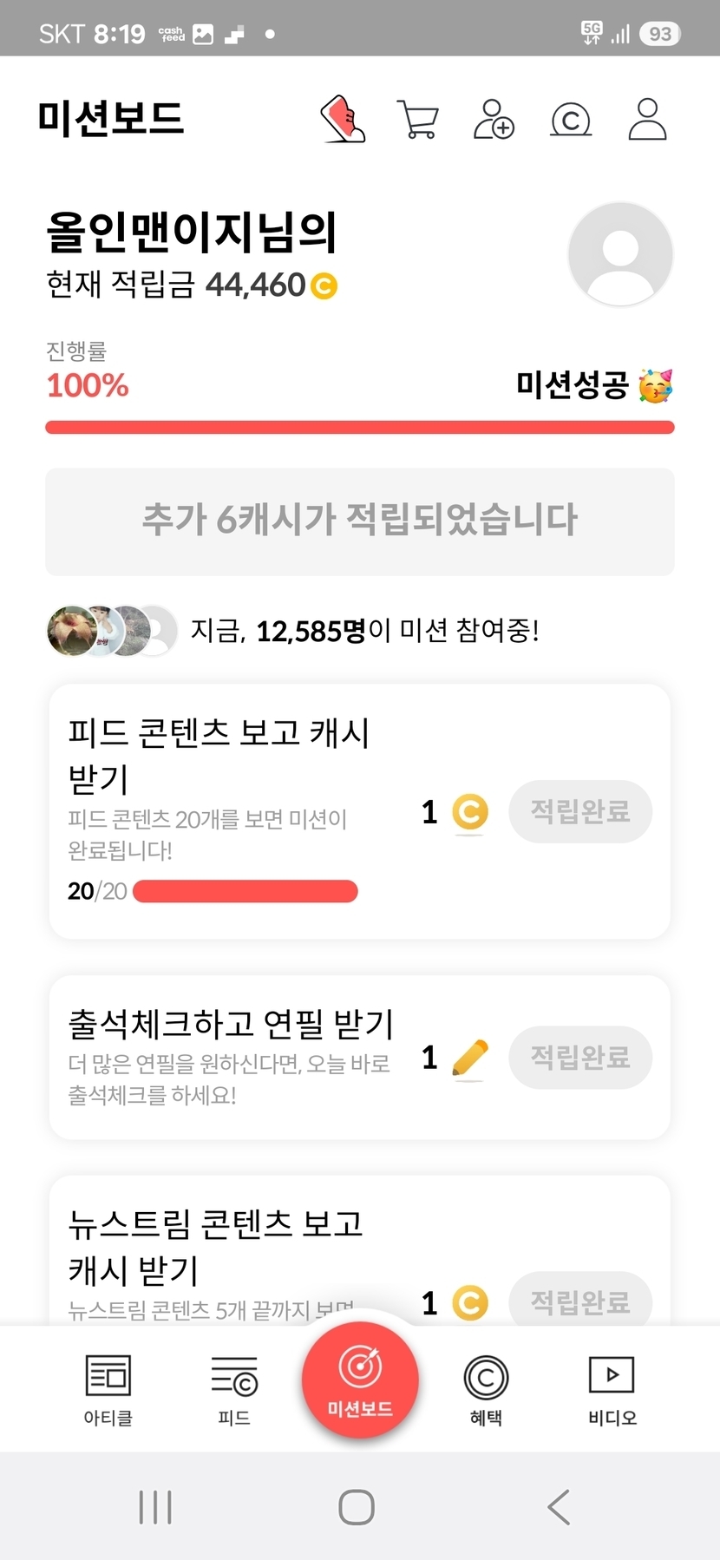Switch to the 피드 tab

(x=234, y=1389)
